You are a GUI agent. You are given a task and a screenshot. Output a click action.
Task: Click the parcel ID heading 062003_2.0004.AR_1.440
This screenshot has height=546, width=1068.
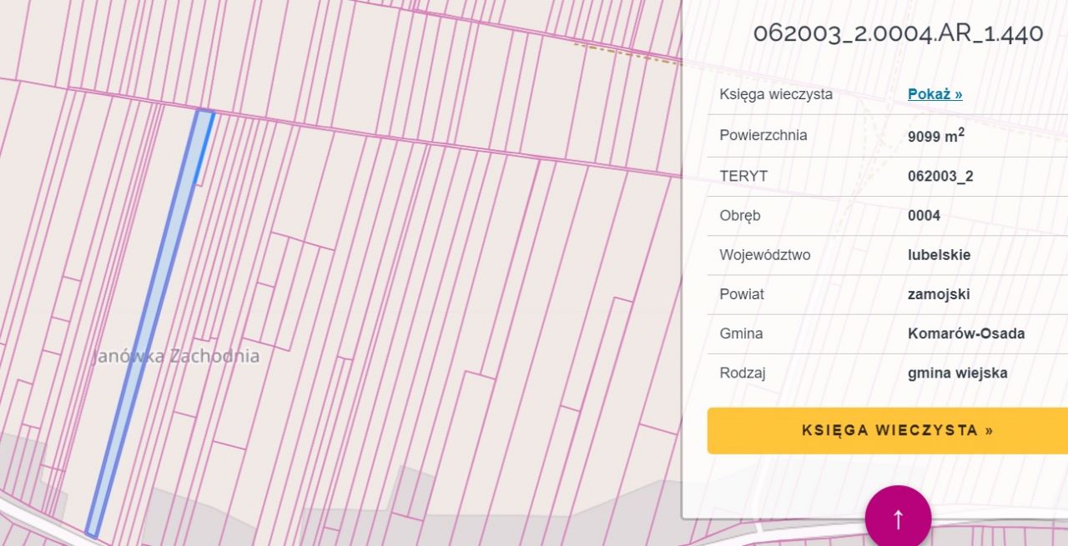[x=898, y=33]
